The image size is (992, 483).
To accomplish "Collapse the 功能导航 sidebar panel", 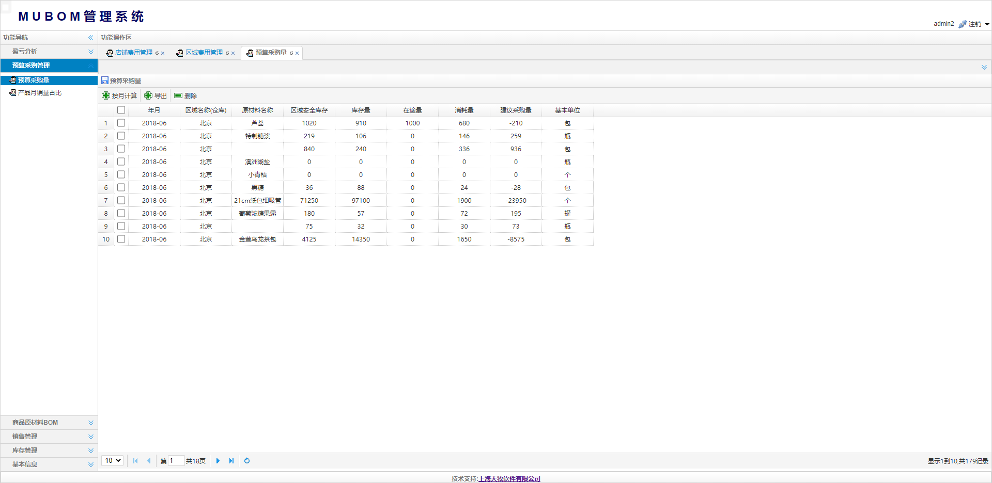I will click(x=90, y=38).
